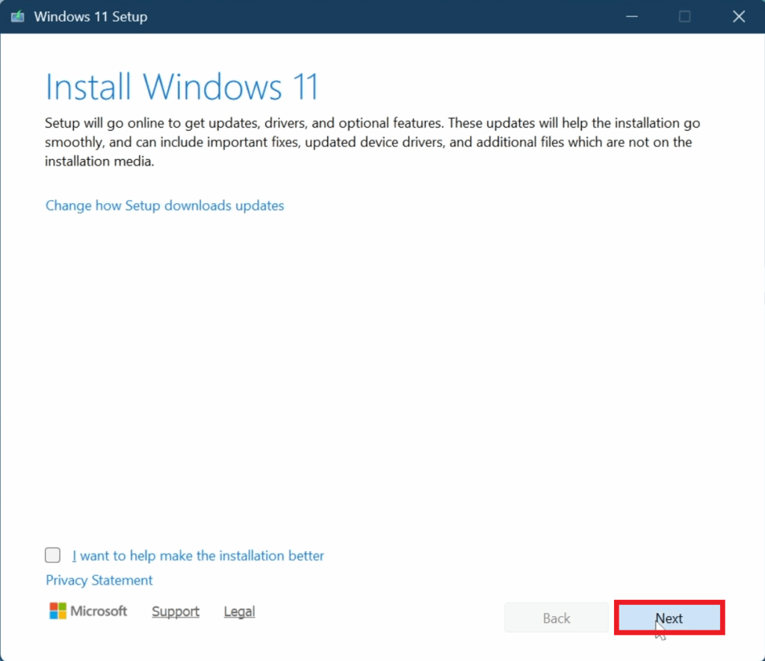Click the Windows 11 Setup title bar icon
Viewport: 765px width, 661px height.
[17, 16]
